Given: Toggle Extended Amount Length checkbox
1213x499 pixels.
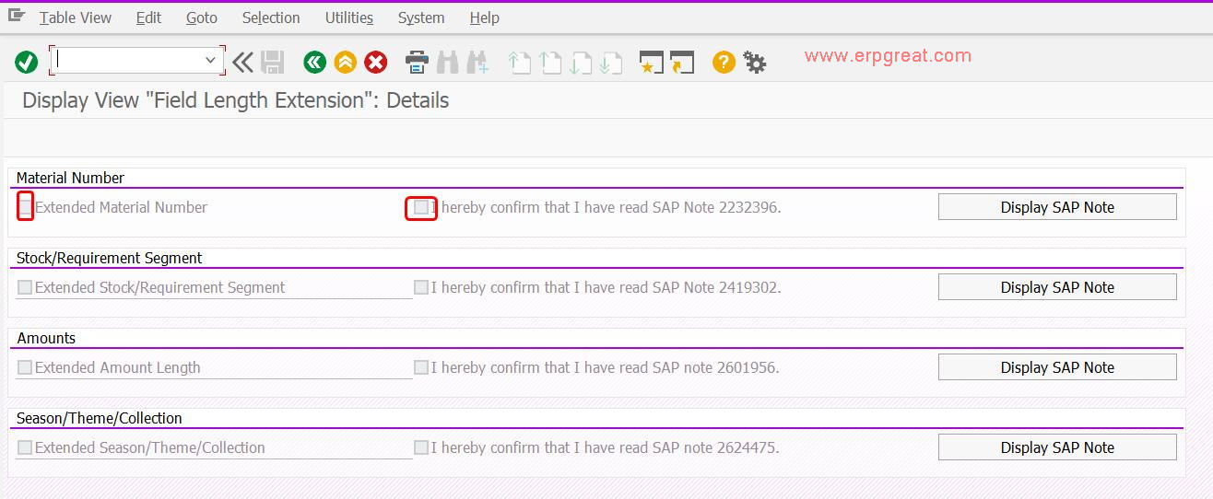Looking at the screenshot, I should [25, 367].
